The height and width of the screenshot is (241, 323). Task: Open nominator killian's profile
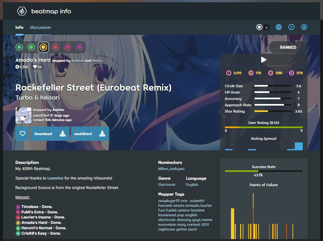point(163,169)
